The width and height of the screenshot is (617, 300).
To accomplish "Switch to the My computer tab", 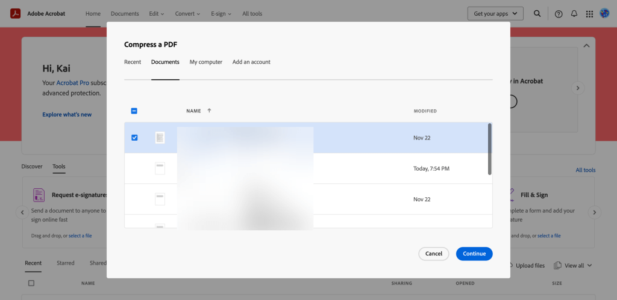I will tap(205, 62).
